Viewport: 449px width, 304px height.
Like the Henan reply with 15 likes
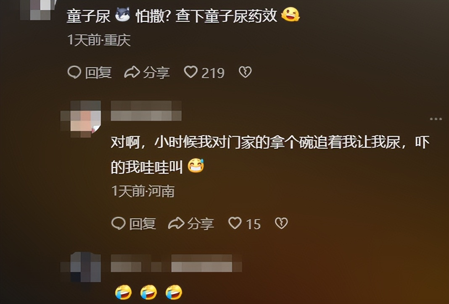pyautogui.click(x=235, y=223)
